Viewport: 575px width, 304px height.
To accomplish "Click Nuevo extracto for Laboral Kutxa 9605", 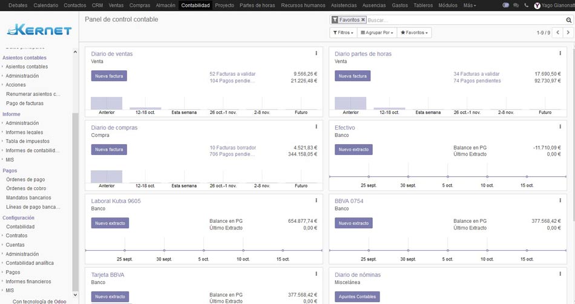I will point(110,223).
